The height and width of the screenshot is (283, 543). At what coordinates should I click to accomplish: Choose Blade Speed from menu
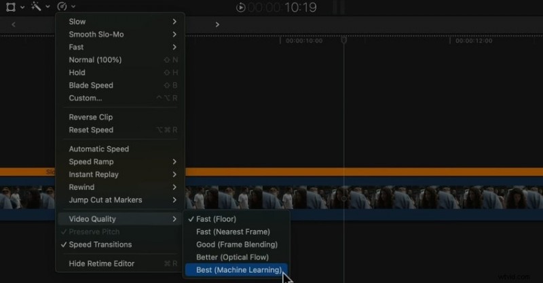tap(120, 86)
